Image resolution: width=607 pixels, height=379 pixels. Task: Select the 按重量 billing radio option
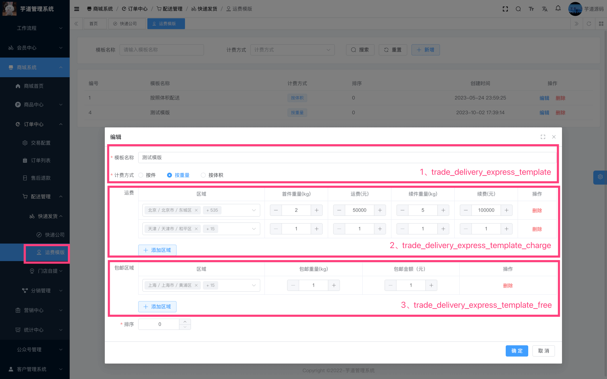click(x=170, y=175)
